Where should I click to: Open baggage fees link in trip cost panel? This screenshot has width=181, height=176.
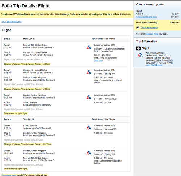(151, 34)
